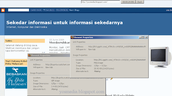This screenshot has width=172, height=96.
Task: Minimize the front Element Properties window
Action: point(140,37)
